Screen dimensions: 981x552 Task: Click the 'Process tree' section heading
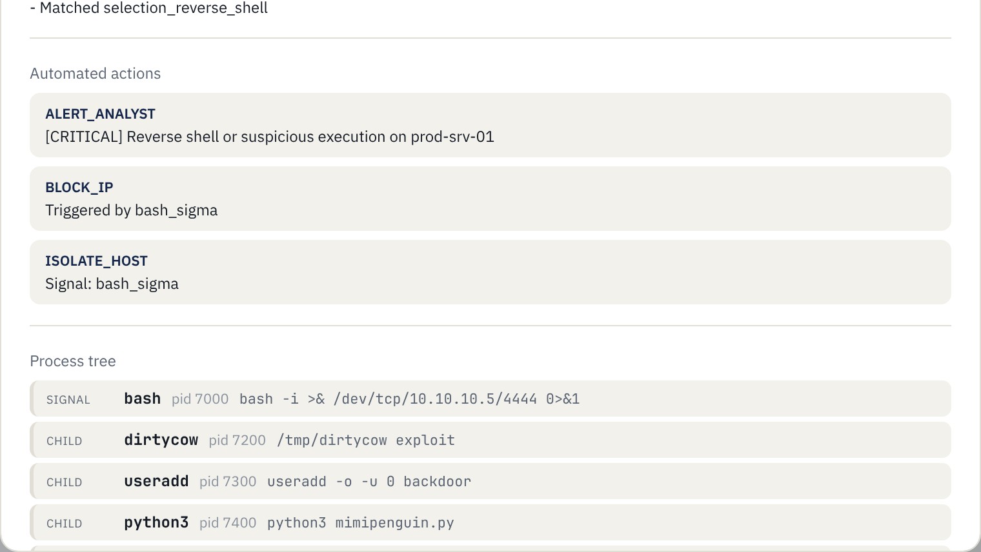tap(73, 361)
